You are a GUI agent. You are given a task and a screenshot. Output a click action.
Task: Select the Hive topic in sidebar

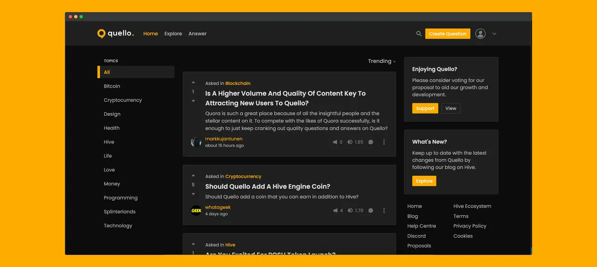click(x=109, y=142)
